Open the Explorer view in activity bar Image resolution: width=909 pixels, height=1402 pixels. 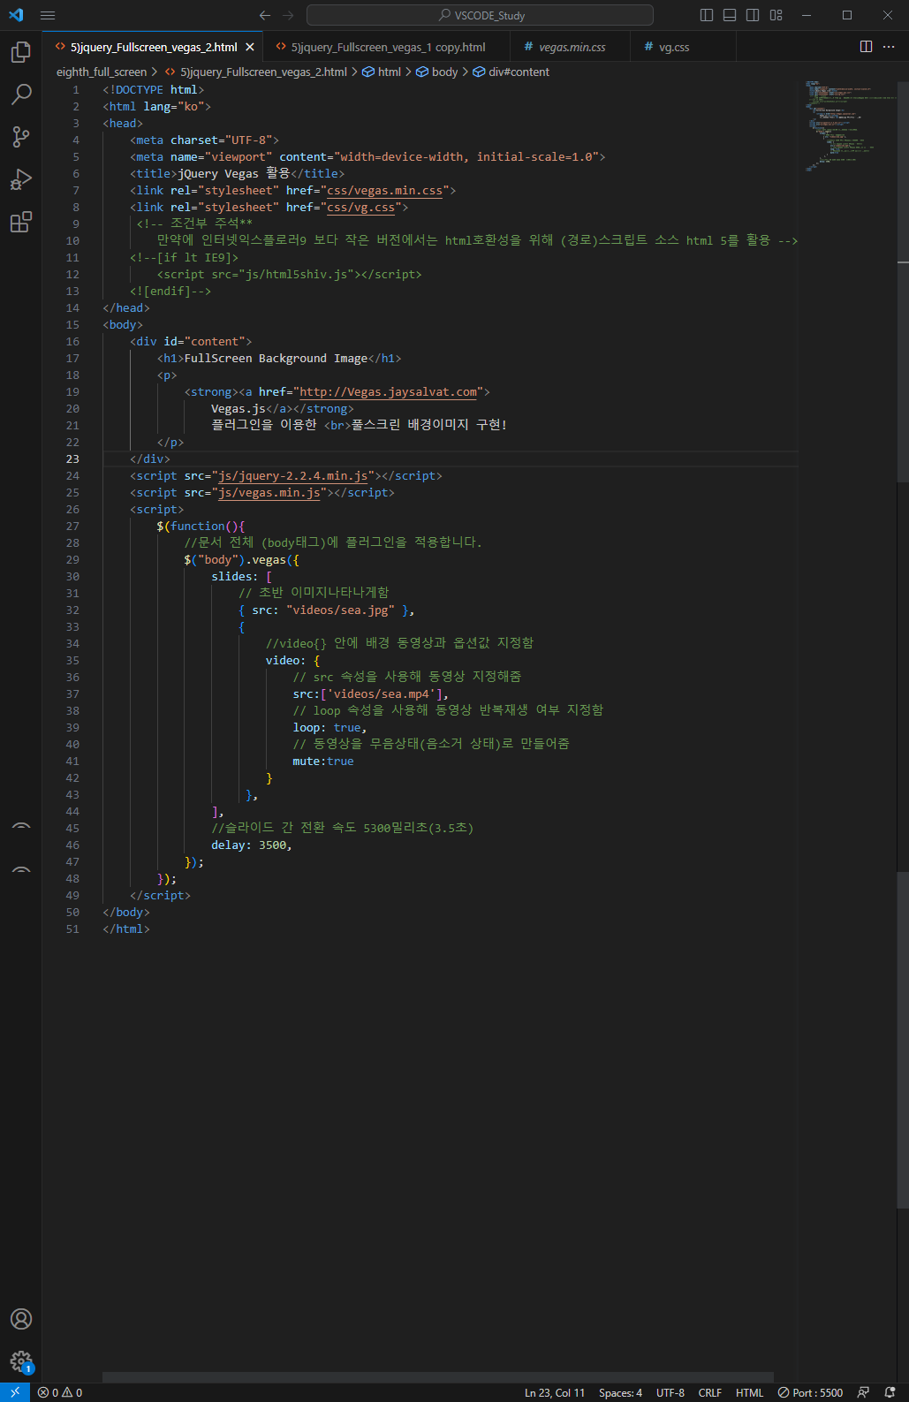point(21,53)
